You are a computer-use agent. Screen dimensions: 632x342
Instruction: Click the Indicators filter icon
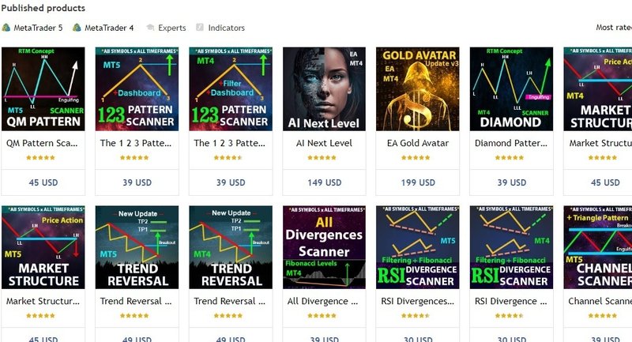pos(200,28)
